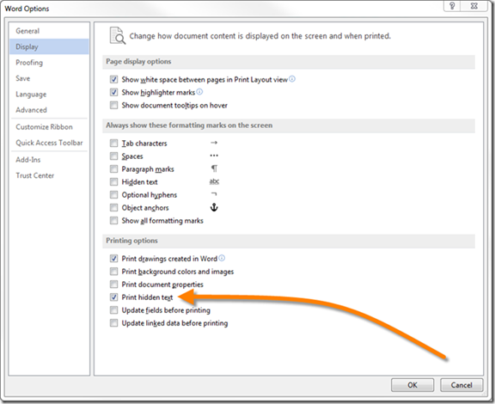Viewport: 495px width, 404px height.
Task: Enable Show all formatting marks
Action: (113, 220)
